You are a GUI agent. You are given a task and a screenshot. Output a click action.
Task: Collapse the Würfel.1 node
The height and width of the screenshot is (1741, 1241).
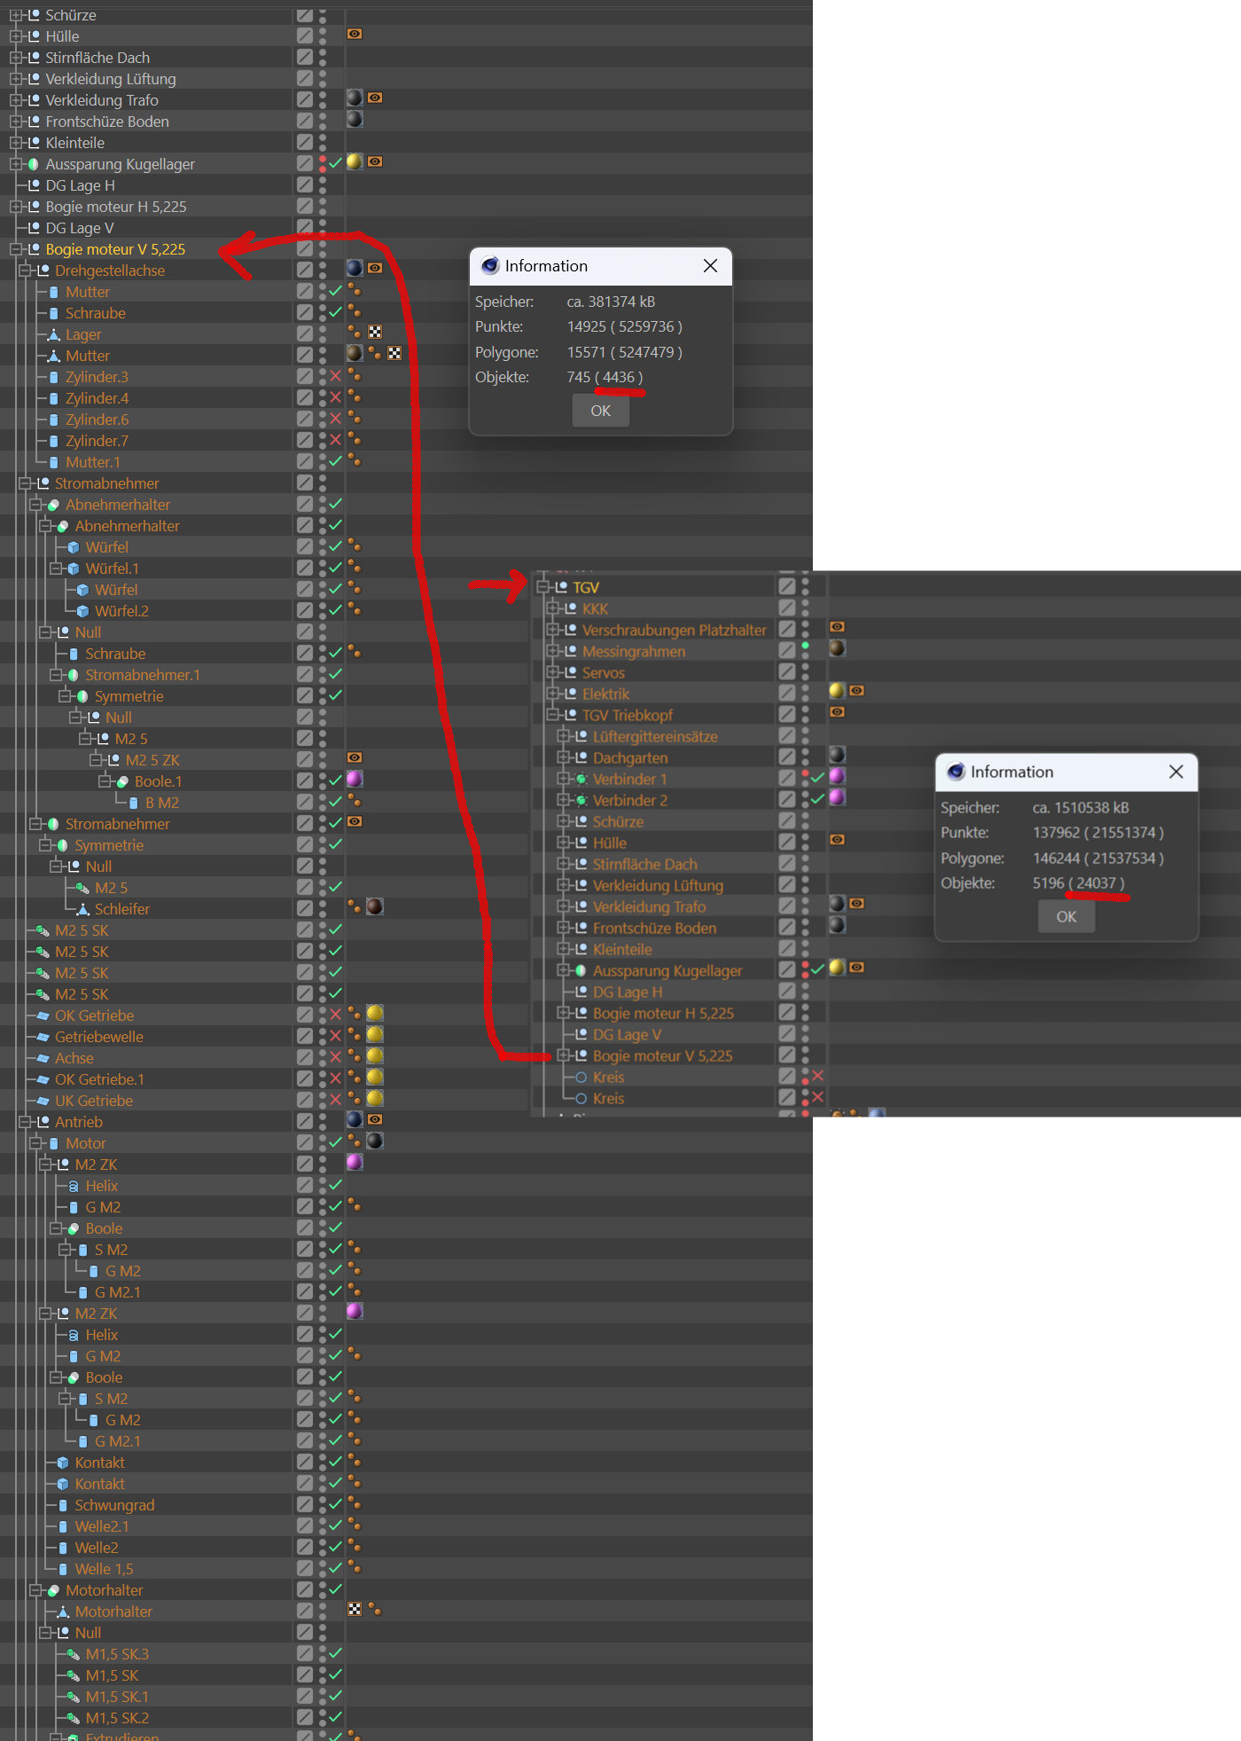point(56,569)
